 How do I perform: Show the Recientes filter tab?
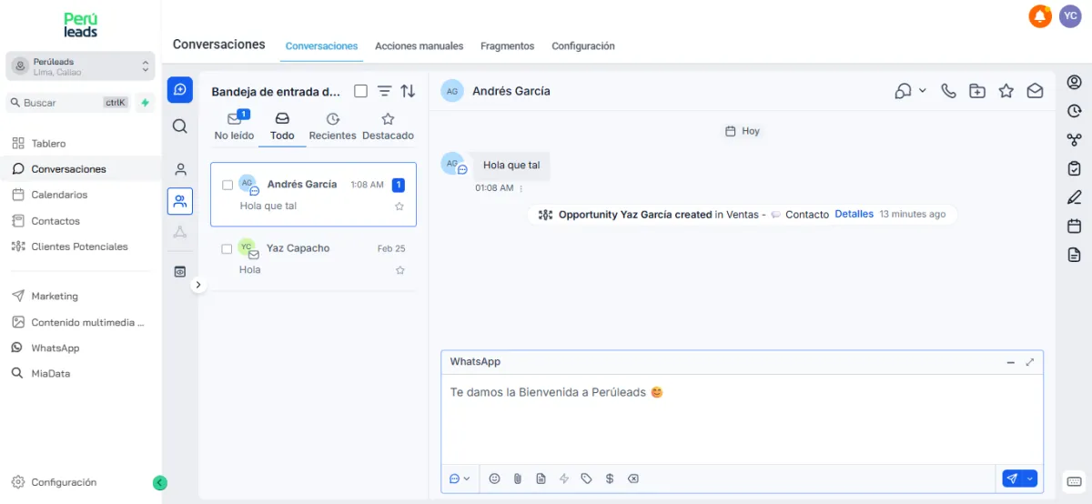[x=332, y=127]
